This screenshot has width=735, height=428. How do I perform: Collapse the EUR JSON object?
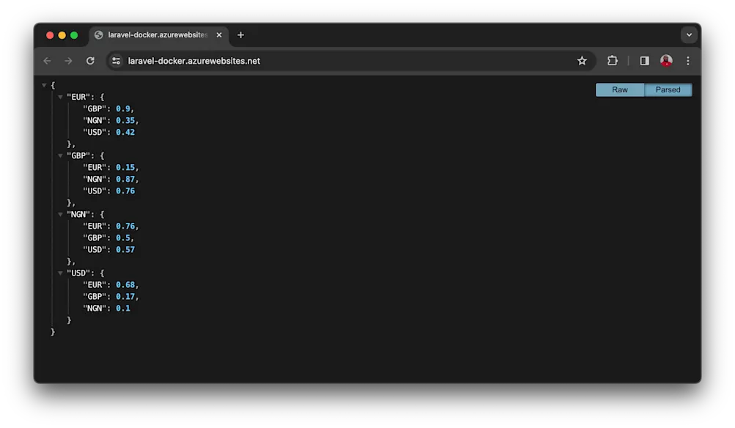click(60, 96)
